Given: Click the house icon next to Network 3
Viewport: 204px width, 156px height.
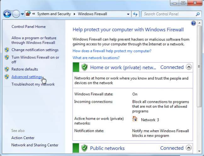Looking at the screenshot, I should click(135, 119).
